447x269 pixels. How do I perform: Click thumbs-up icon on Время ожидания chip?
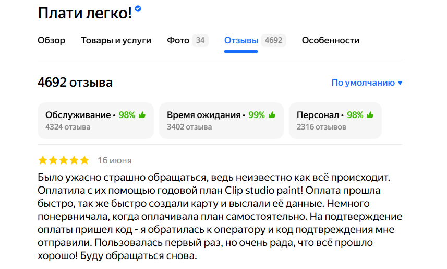click(272, 115)
